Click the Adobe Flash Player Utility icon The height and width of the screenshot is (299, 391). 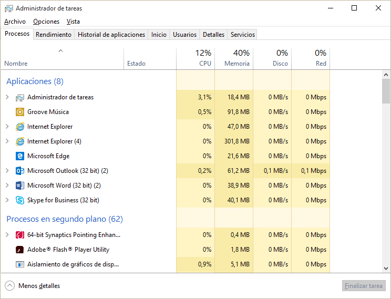pyautogui.click(x=20, y=250)
